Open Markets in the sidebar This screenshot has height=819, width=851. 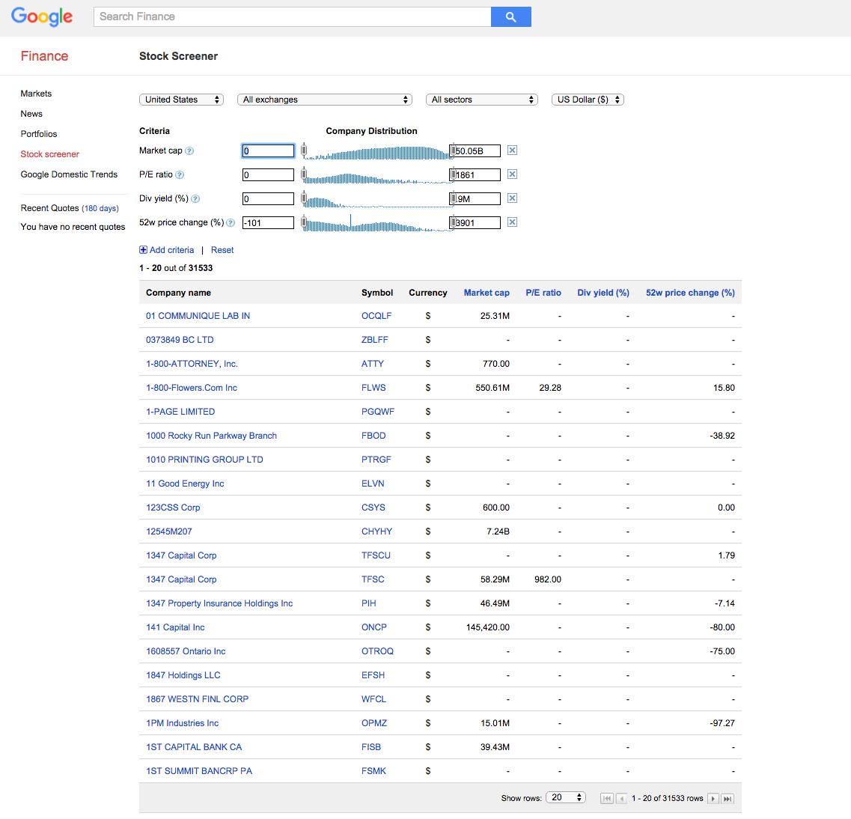click(x=37, y=94)
